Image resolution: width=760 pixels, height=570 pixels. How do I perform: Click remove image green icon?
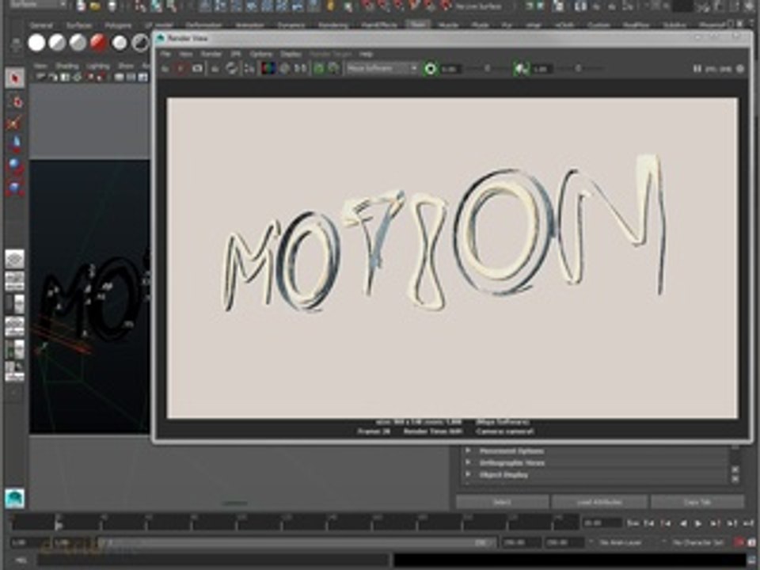click(x=333, y=69)
